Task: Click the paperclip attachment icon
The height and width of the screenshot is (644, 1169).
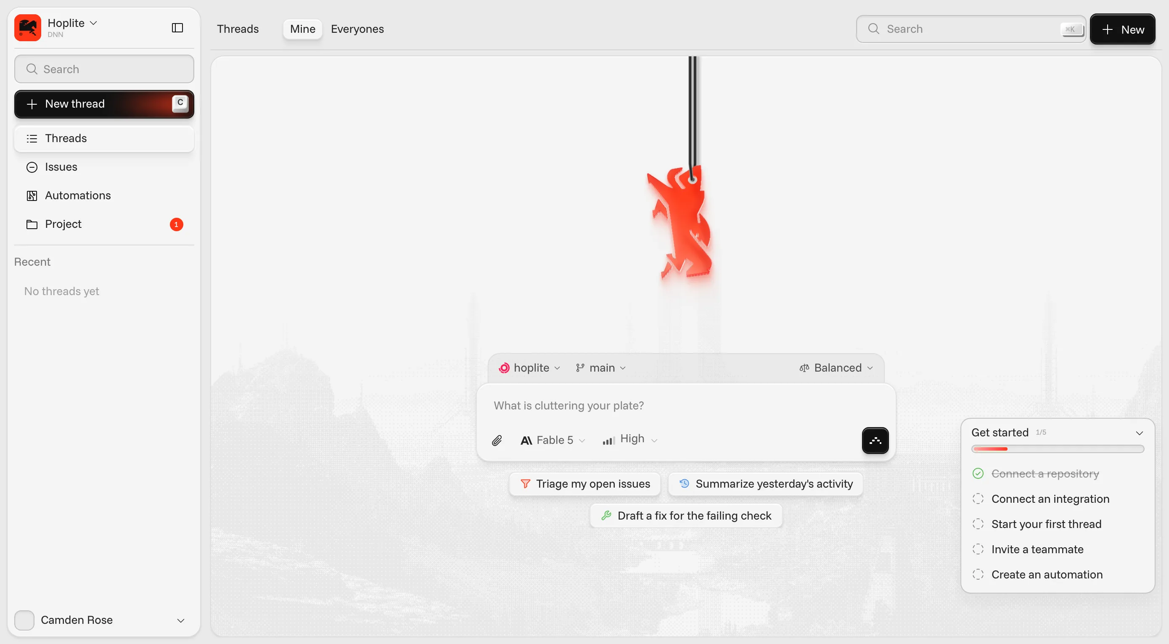Action: coord(497,440)
